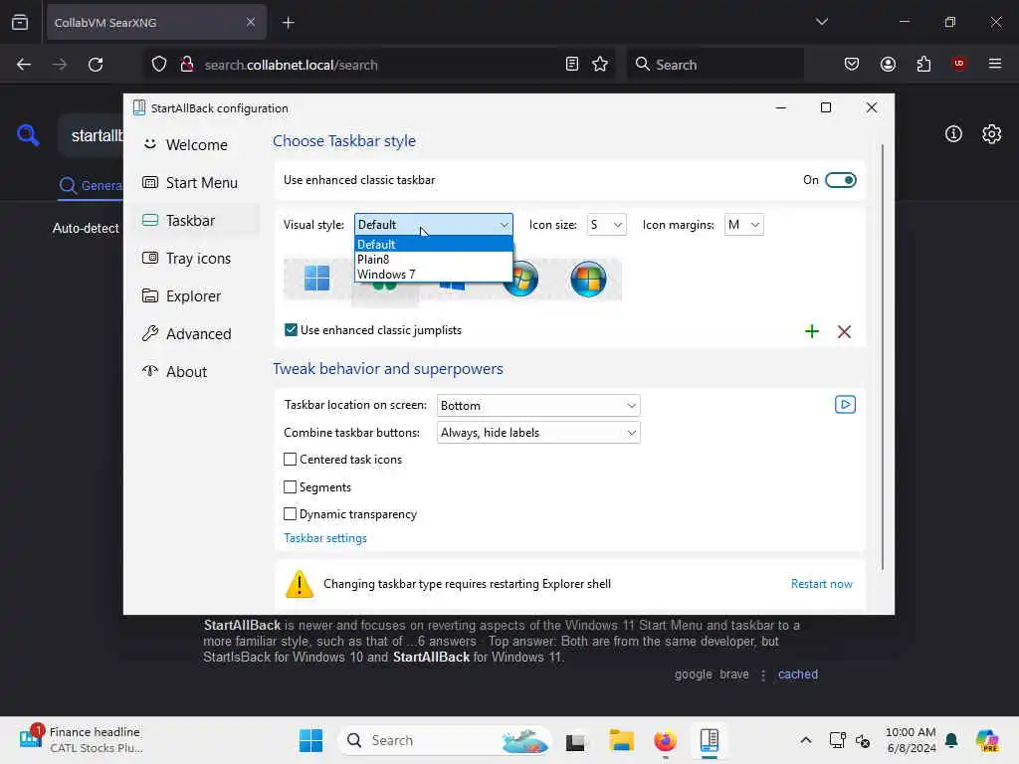
Task: Select the rightmost Windows 7 orb thumbnail
Action: [588, 280]
